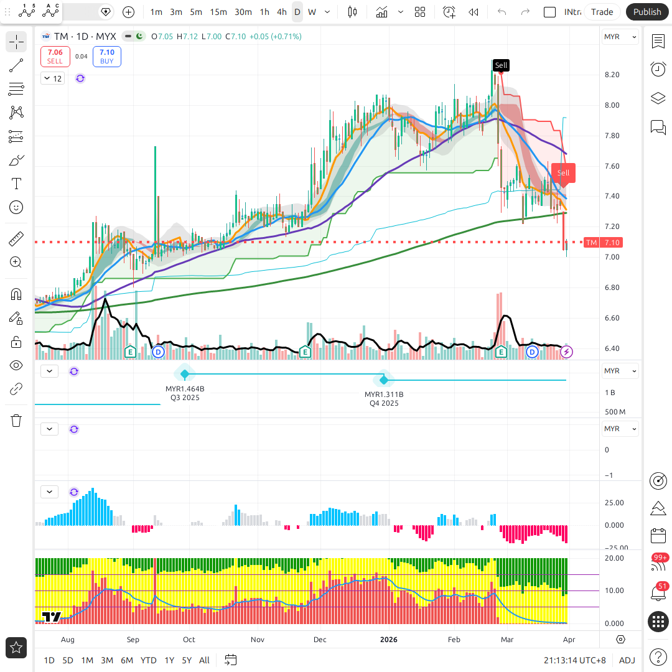Open the alerts alarm clock panel
672x672 pixels.
658,69
